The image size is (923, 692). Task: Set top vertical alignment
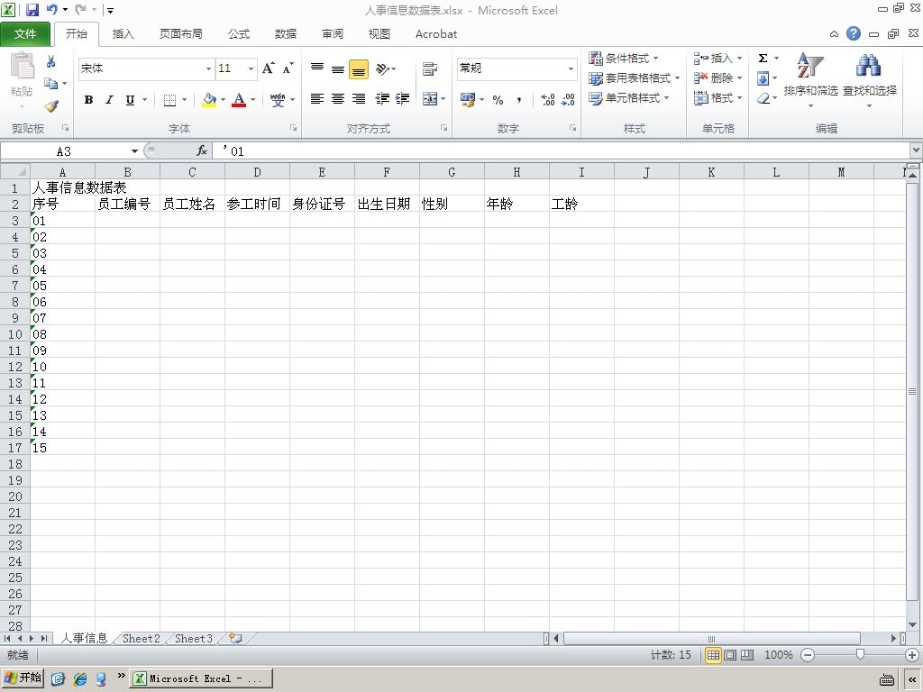coord(316,68)
